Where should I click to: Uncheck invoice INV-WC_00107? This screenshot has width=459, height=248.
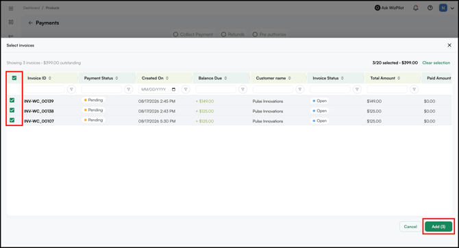12,120
